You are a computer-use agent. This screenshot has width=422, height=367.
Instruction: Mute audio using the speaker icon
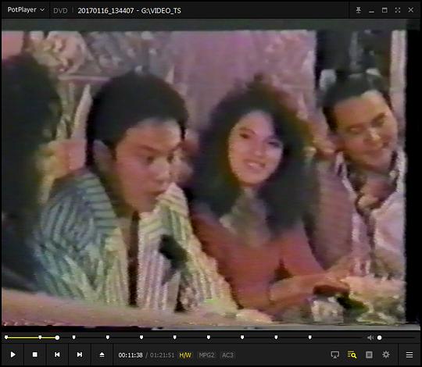(370, 337)
